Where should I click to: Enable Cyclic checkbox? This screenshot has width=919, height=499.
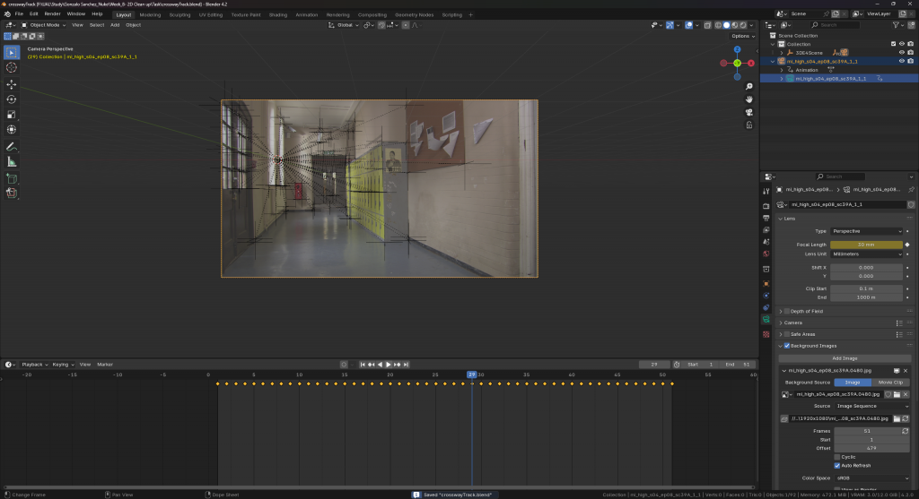pyautogui.click(x=837, y=457)
